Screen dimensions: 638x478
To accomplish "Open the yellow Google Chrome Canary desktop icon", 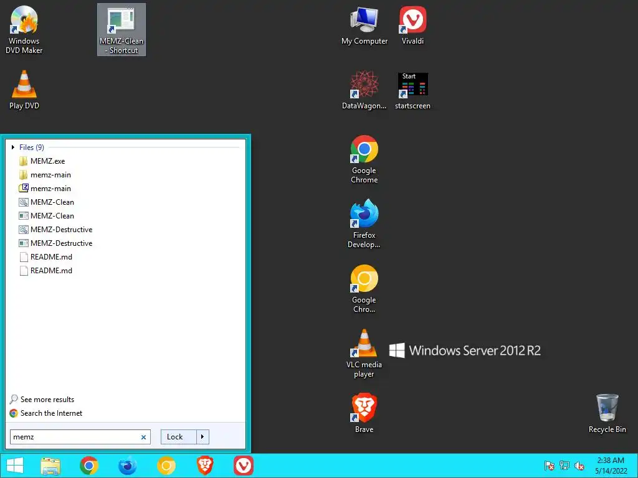I will coord(364,289).
